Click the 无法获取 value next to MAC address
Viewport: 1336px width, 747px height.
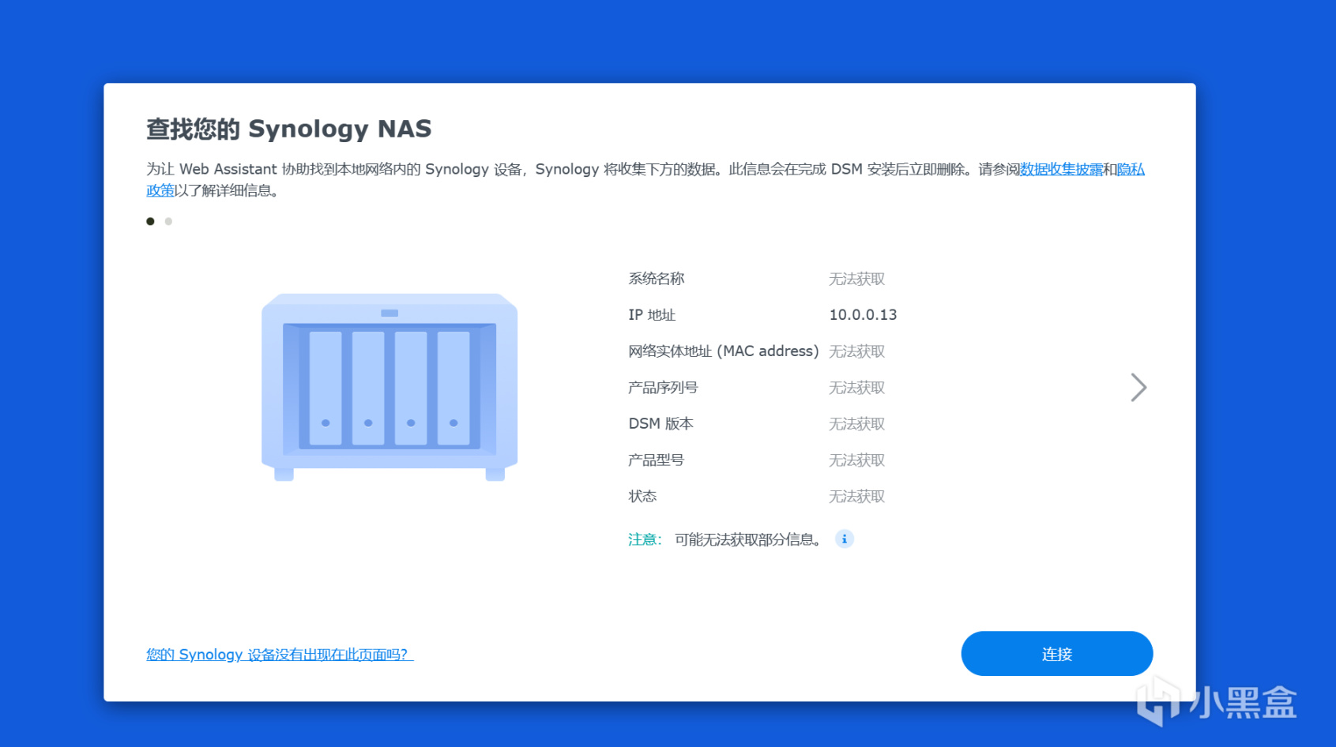857,351
